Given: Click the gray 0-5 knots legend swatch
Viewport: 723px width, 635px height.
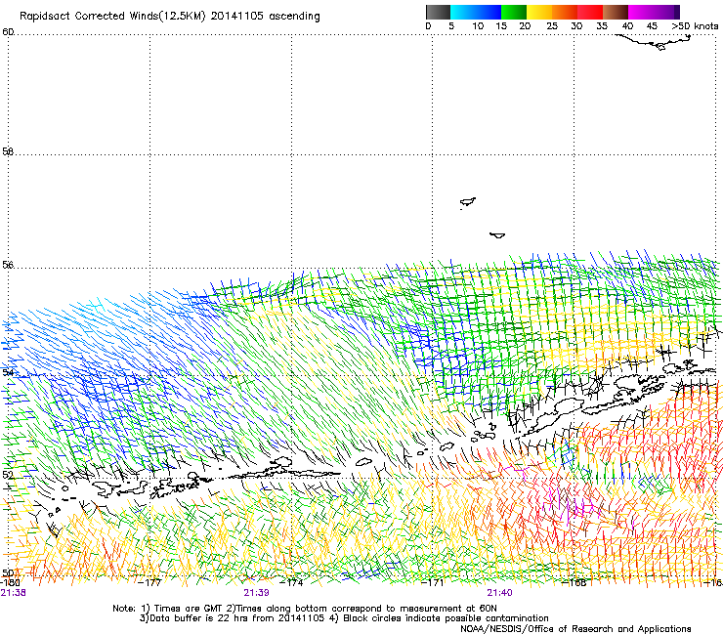Looking at the screenshot, I should (438, 12).
